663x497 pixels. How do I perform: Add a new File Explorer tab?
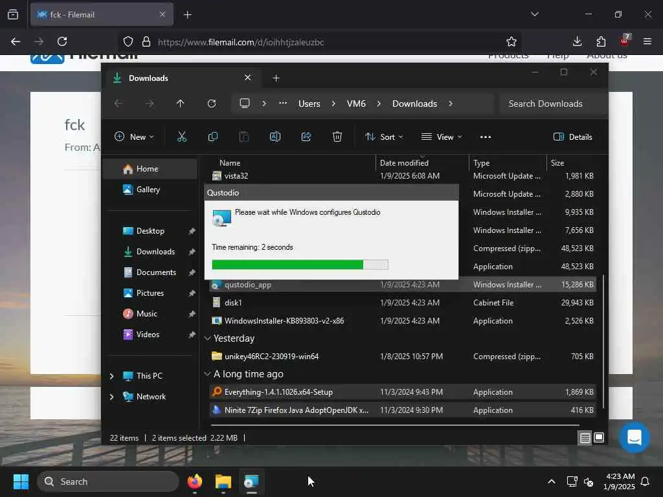[276, 78]
